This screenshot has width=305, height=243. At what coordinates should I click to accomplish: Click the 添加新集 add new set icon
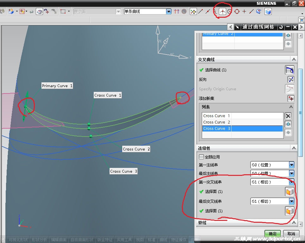point(291,99)
